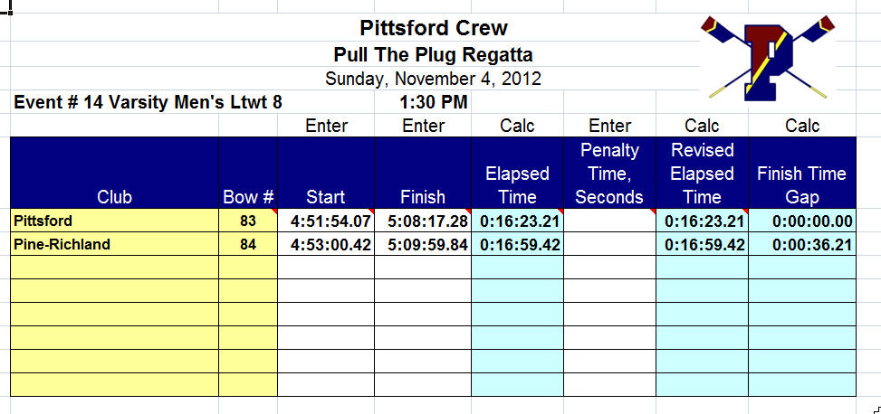This screenshot has height=414, width=881.
Task: Select the Pine-Richland club cell
Action: (115, 244)
